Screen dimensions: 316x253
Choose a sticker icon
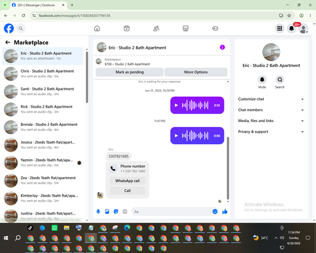[x=116, y=211]
